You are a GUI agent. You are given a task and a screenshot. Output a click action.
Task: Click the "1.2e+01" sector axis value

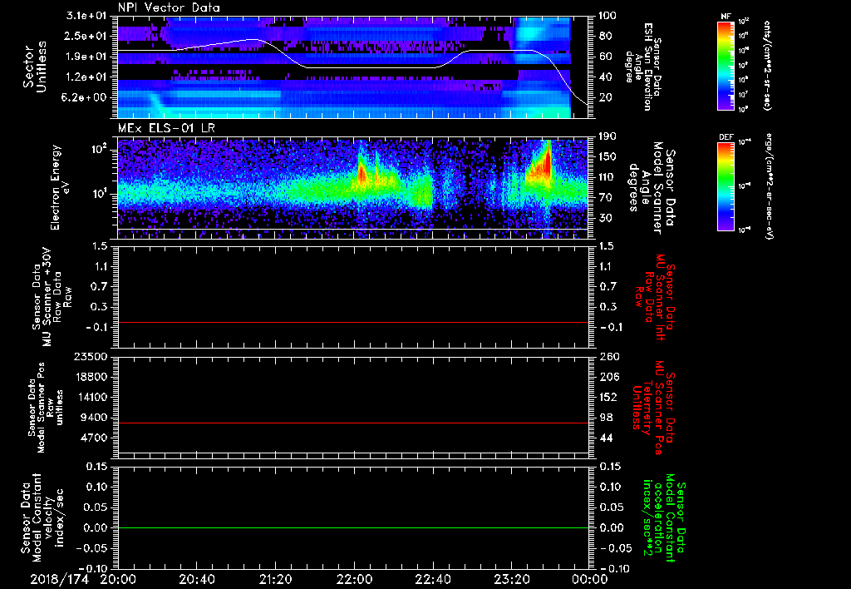click(x=86, y=77)
